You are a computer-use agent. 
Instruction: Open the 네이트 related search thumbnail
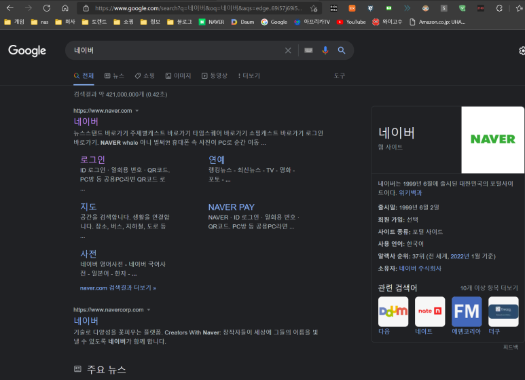click(430, 311)
